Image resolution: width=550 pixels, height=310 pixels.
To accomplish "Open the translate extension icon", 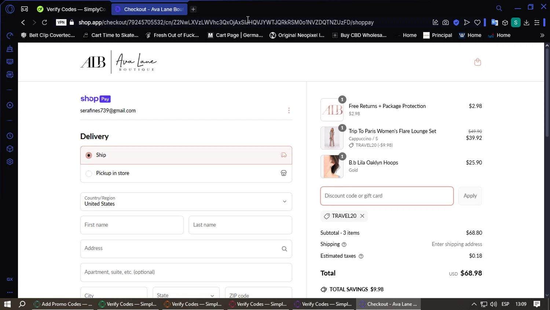I will coord(495,22).
